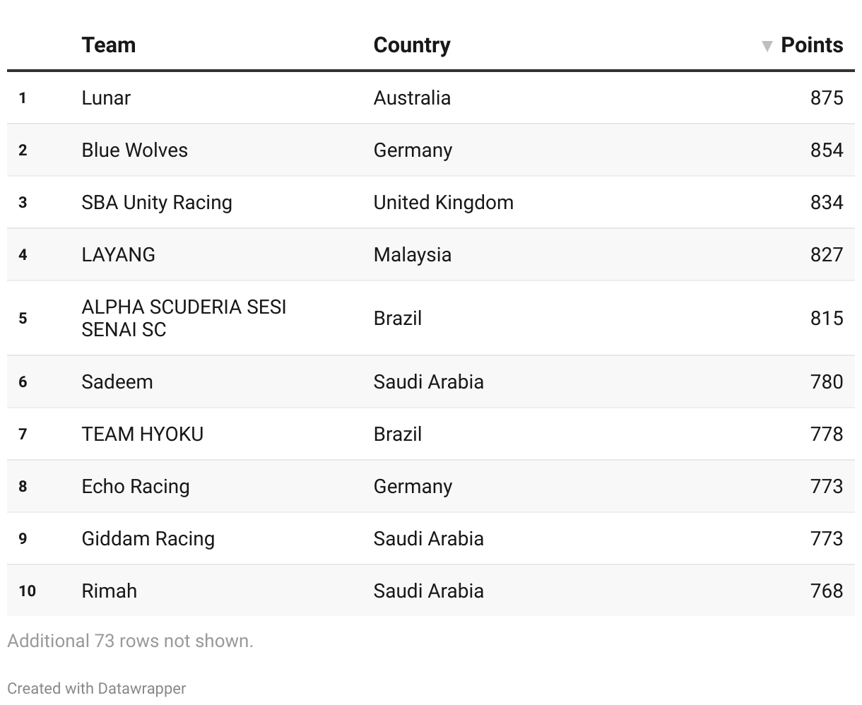Select the Lunar team row

(106, 97)
